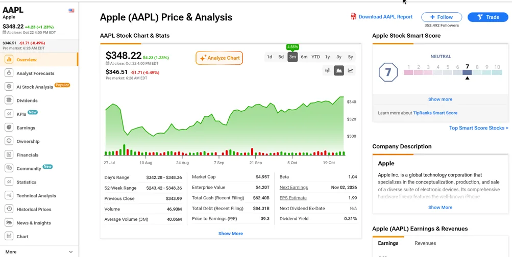
Task: Open Top Smart Score Stocks link
Action: 479,128
